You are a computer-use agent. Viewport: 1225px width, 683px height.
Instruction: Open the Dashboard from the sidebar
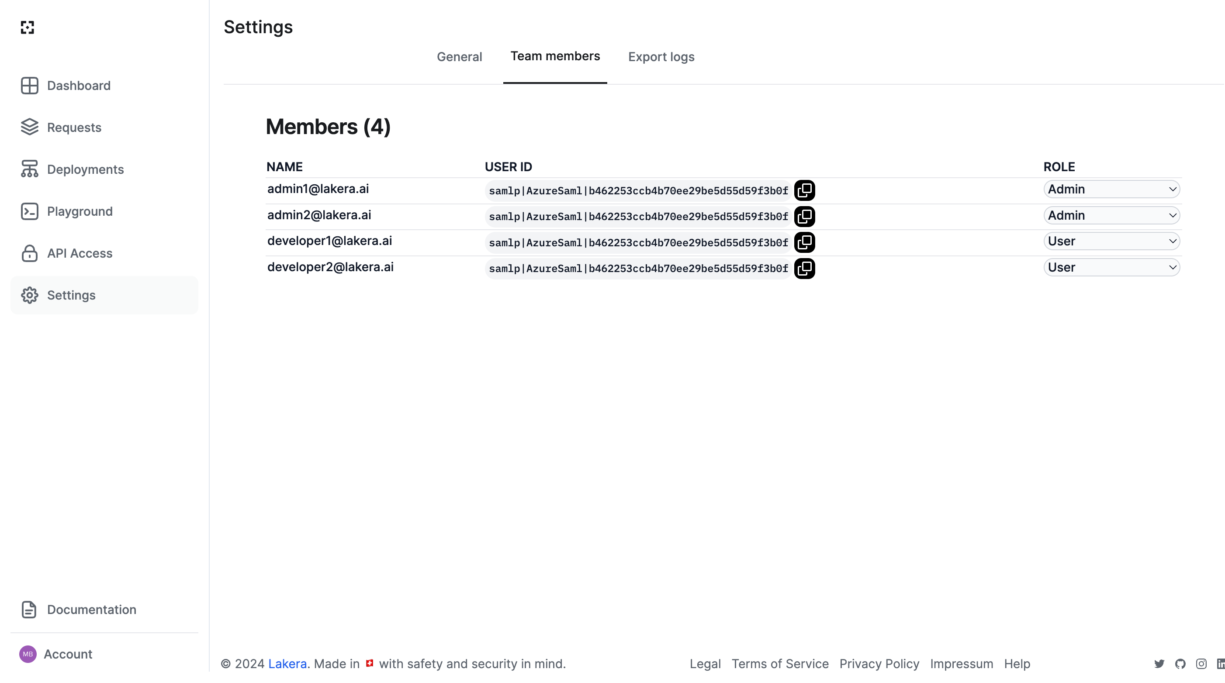tap(79, 86)
